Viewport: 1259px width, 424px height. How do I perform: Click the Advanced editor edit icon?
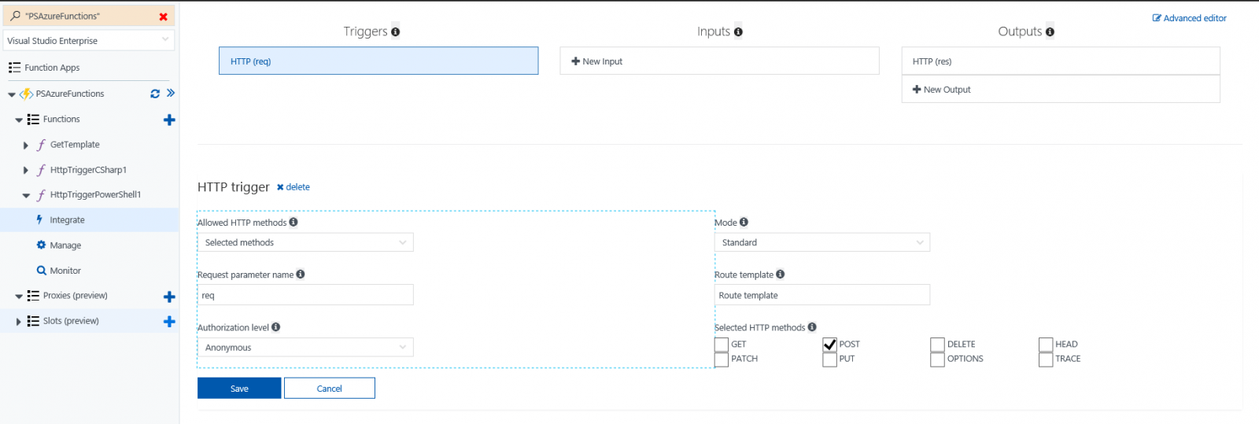coord(1157,18)
